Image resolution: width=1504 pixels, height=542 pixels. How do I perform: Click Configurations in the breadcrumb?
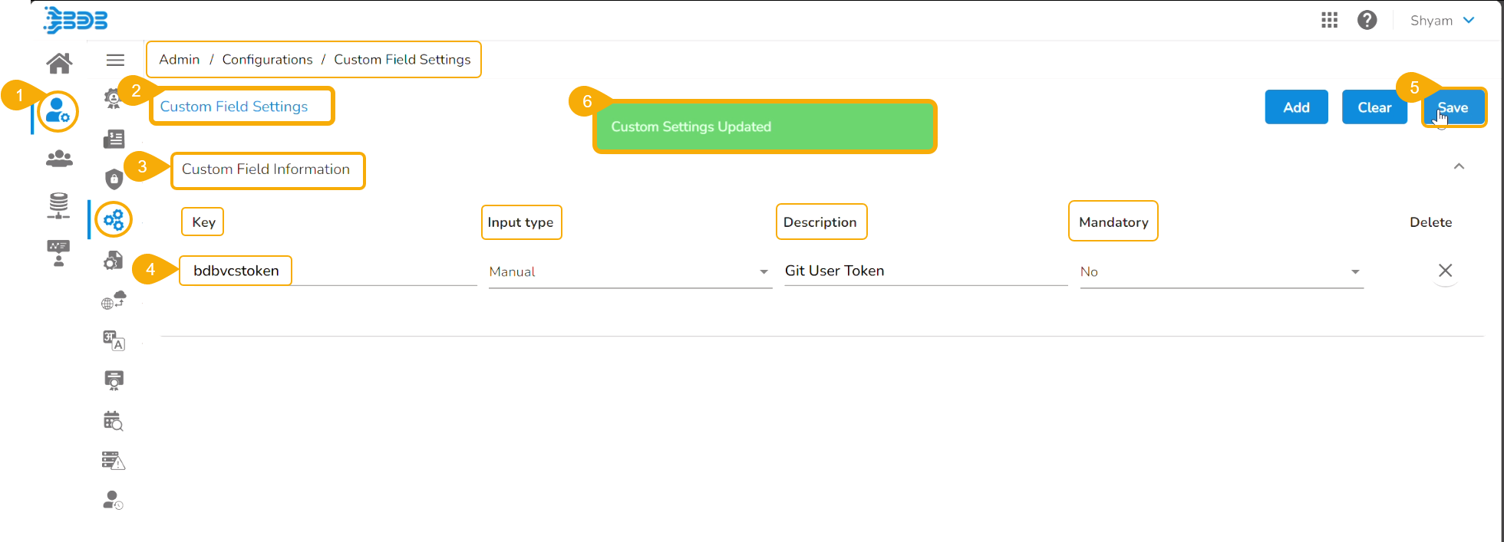pos(267,60)
